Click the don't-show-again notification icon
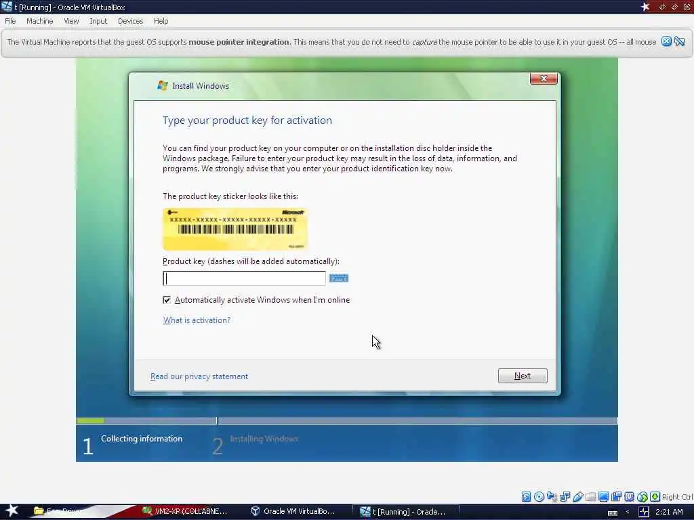The height and width of the screenshot is (520, 694). click(x=680, y=41)
